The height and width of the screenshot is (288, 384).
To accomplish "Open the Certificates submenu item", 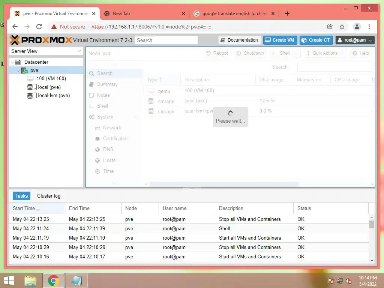I will tap(114, 138).
